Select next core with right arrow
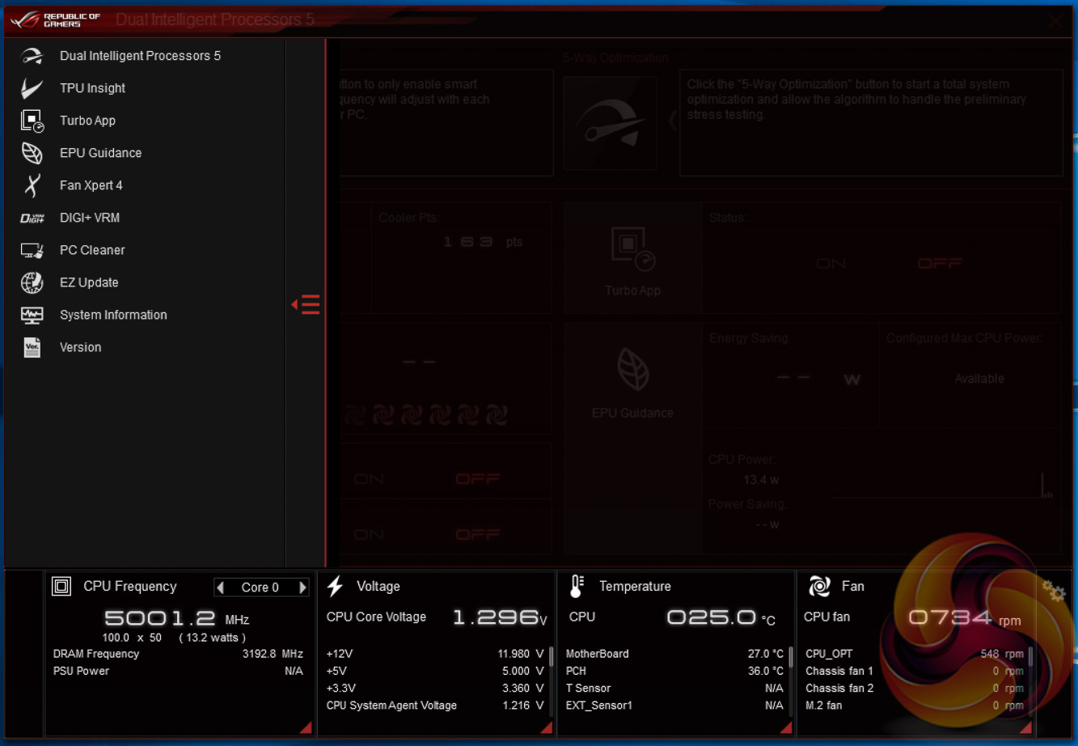 pos(302,587)
